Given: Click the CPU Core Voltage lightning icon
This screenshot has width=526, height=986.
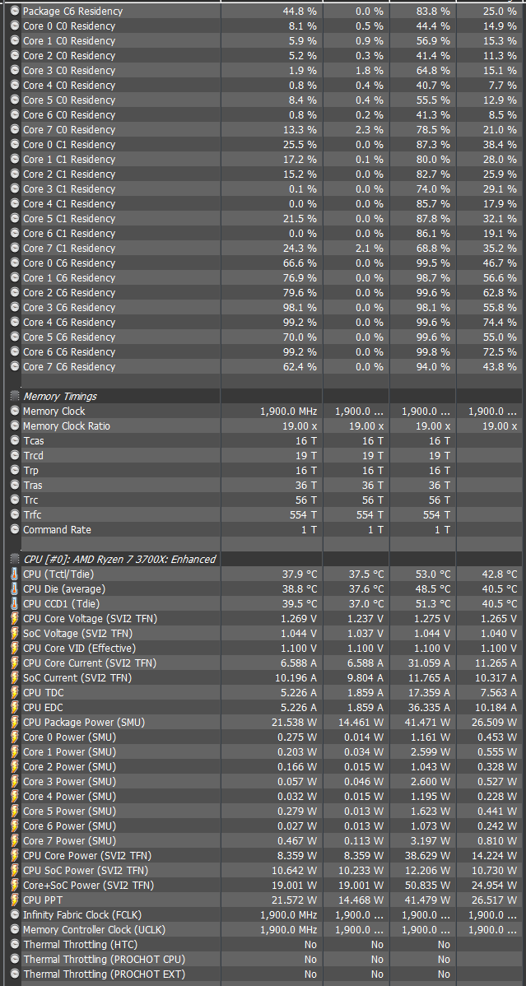Looking at the screenshot, I should pos(15,619).
